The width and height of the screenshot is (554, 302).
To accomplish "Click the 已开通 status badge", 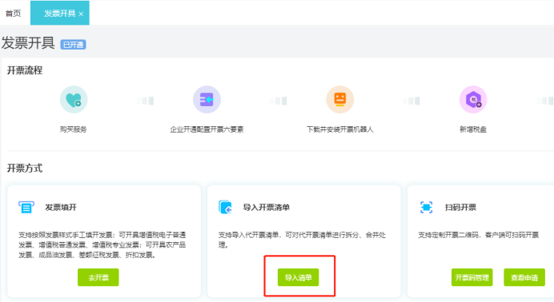I will (x=73, y=45).
